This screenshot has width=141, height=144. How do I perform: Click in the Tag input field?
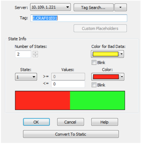(x=79, y=18)
